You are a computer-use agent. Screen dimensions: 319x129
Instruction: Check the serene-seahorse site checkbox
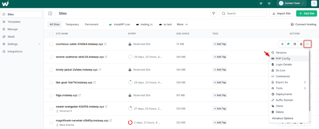pyautogui.click(x=51, y=57)
